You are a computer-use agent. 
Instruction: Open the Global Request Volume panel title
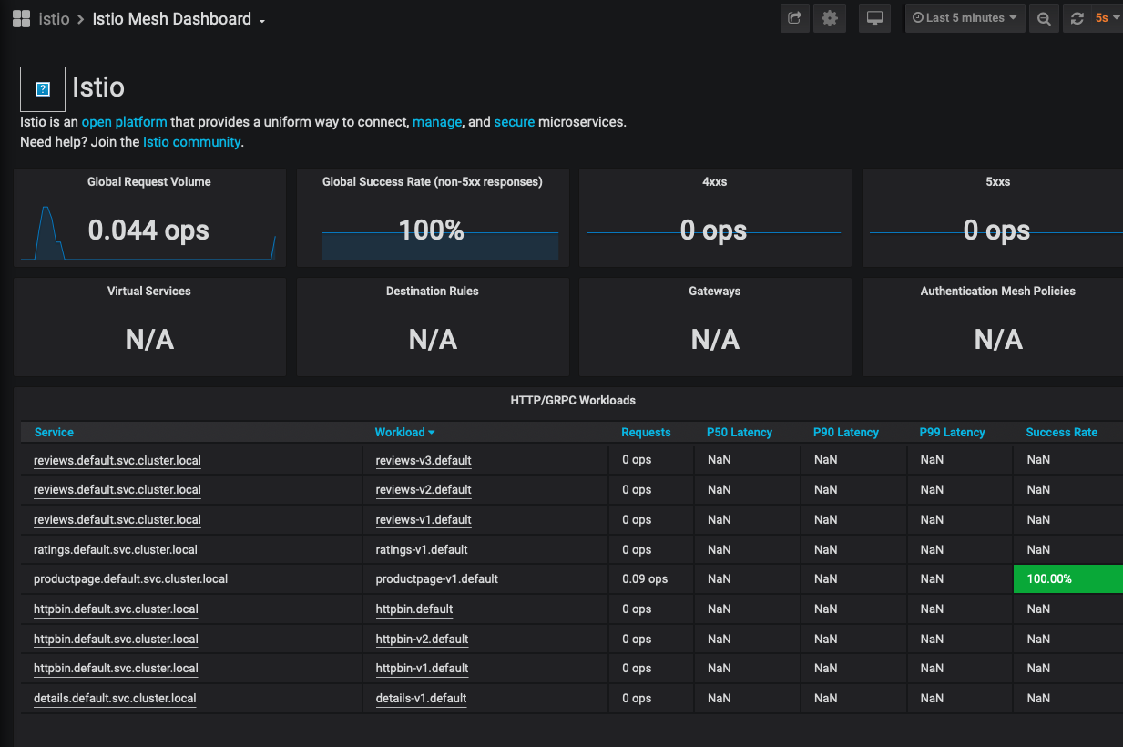149,182
